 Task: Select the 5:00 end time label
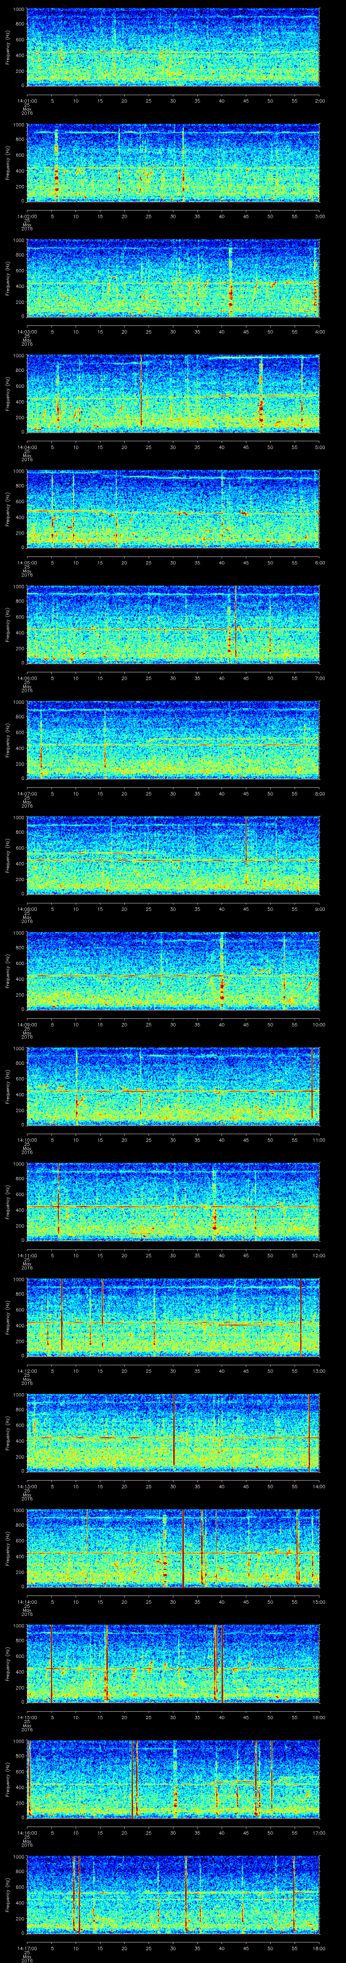[319, 447]
